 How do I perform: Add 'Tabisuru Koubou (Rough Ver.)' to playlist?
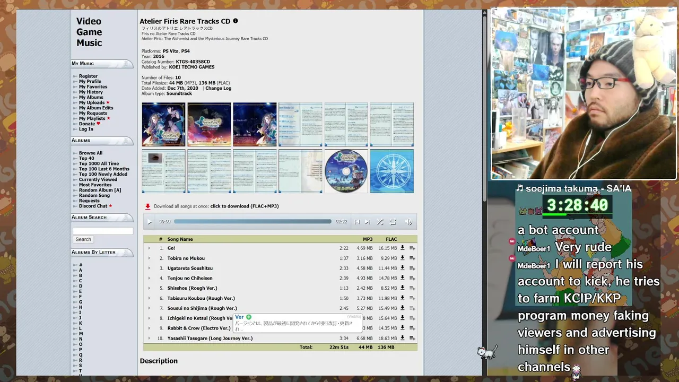(x=412, y=299)
